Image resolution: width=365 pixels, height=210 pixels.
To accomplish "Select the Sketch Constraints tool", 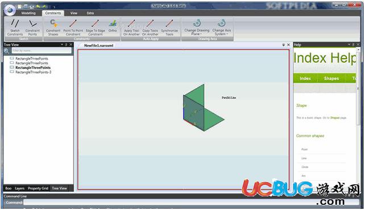I will pos(15,27).
